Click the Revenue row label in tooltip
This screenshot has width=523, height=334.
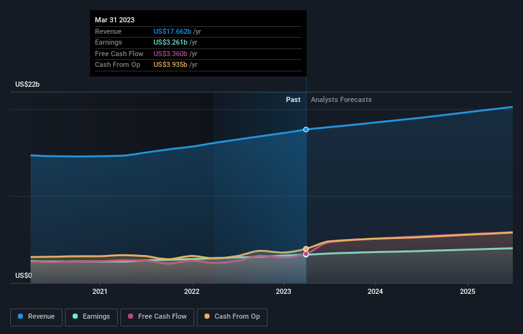tap(108, 31)
